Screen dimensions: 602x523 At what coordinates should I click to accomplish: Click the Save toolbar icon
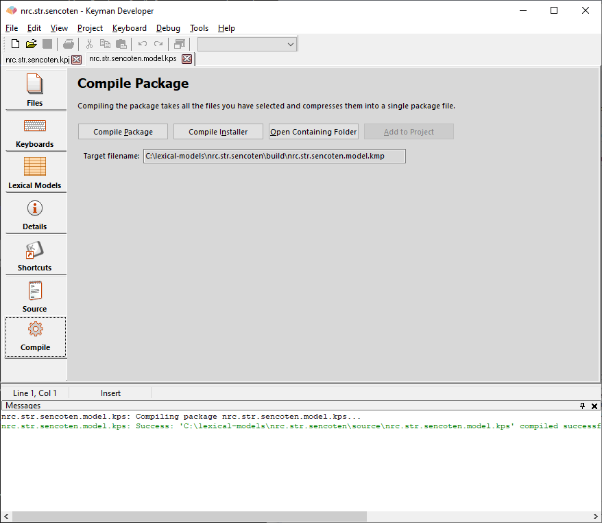(47, 44)
